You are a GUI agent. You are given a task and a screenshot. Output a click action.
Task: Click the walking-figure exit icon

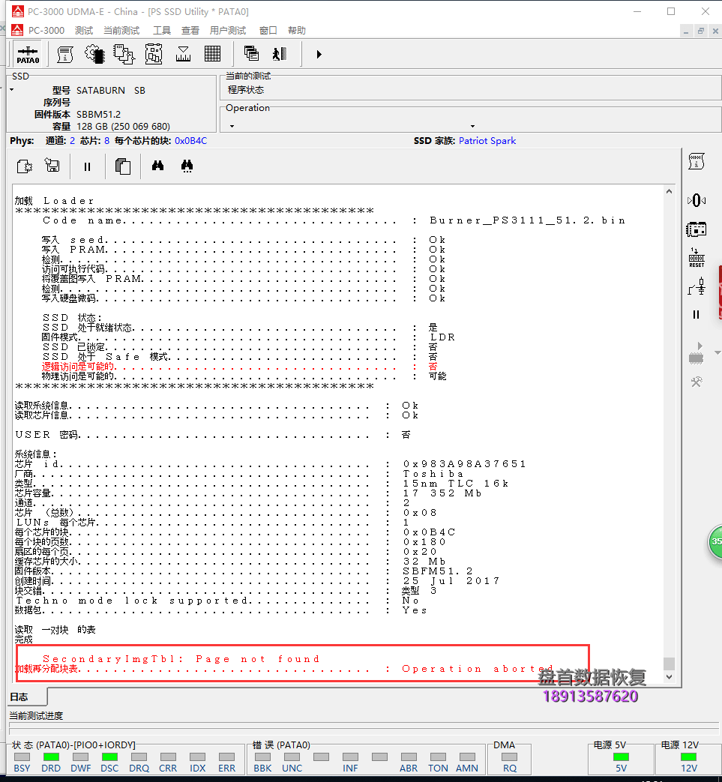click(x=280, y=54)
